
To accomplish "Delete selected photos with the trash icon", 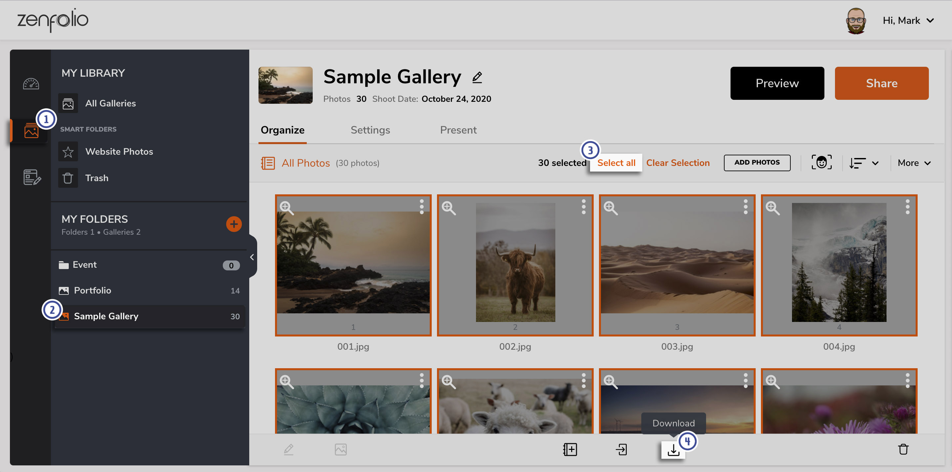I will pos(903,450).
